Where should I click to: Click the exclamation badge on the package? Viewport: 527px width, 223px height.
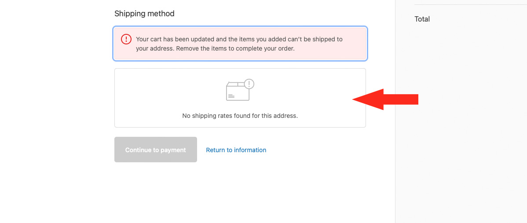[249, 84]
